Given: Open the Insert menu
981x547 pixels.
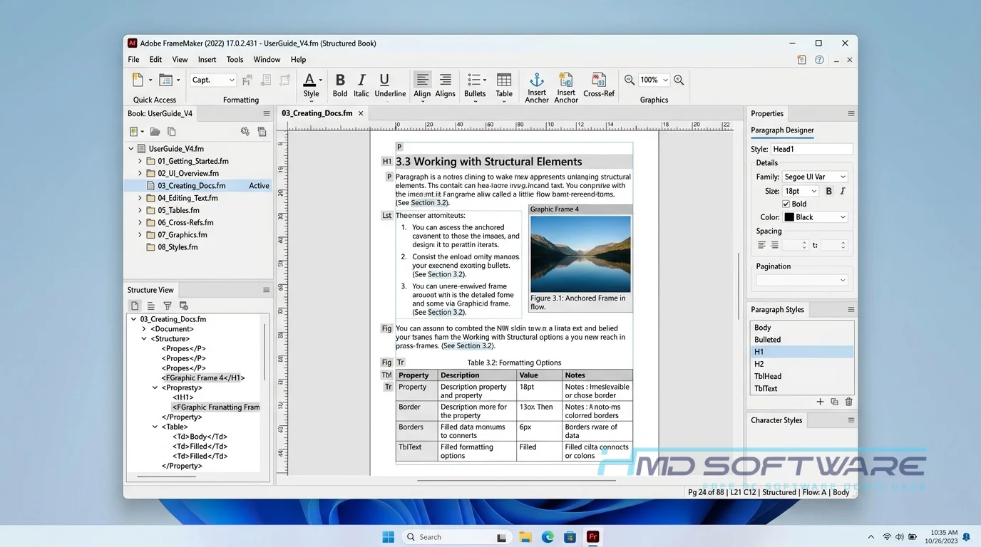Looking at the screenshot, I should pyautogui.click(x=207, y=60).
